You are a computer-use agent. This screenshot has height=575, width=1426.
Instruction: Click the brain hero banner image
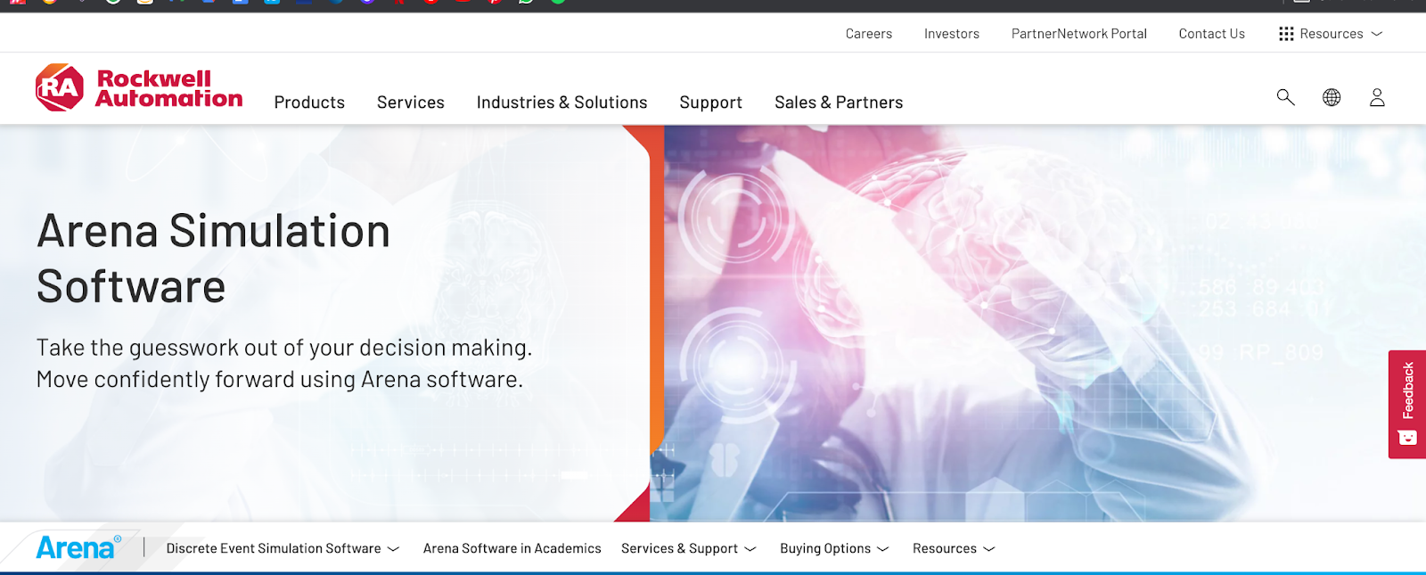(1038, 323)
